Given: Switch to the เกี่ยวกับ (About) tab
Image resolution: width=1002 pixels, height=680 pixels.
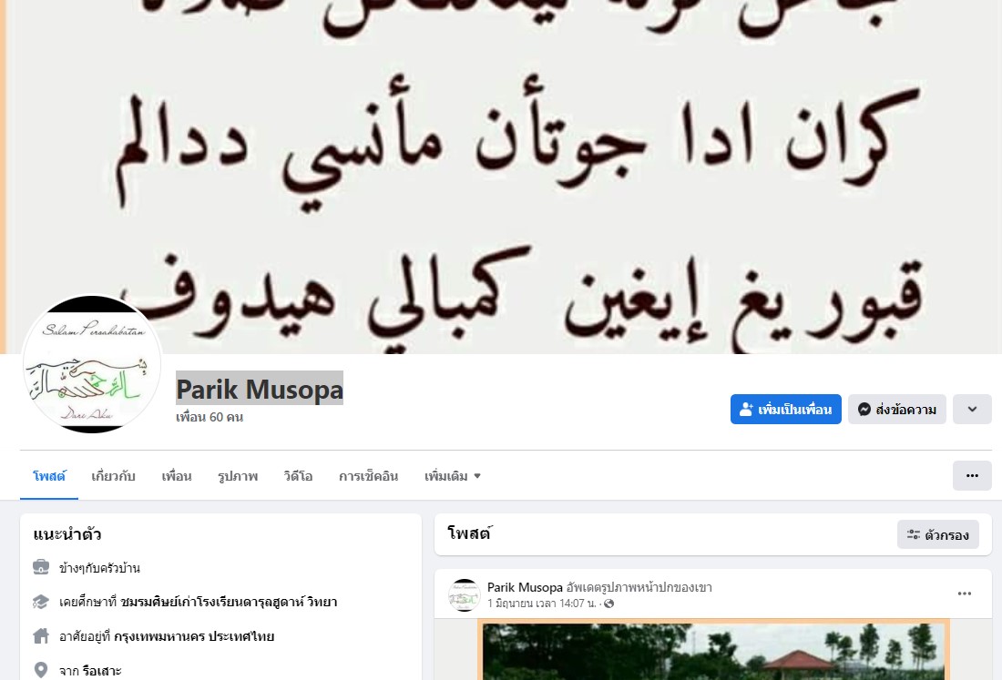Looking at the screenshot, I should (x=113, y=476).
